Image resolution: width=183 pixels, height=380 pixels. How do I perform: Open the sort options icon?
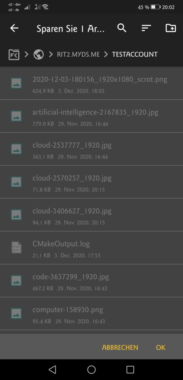(x=146, y=28)
